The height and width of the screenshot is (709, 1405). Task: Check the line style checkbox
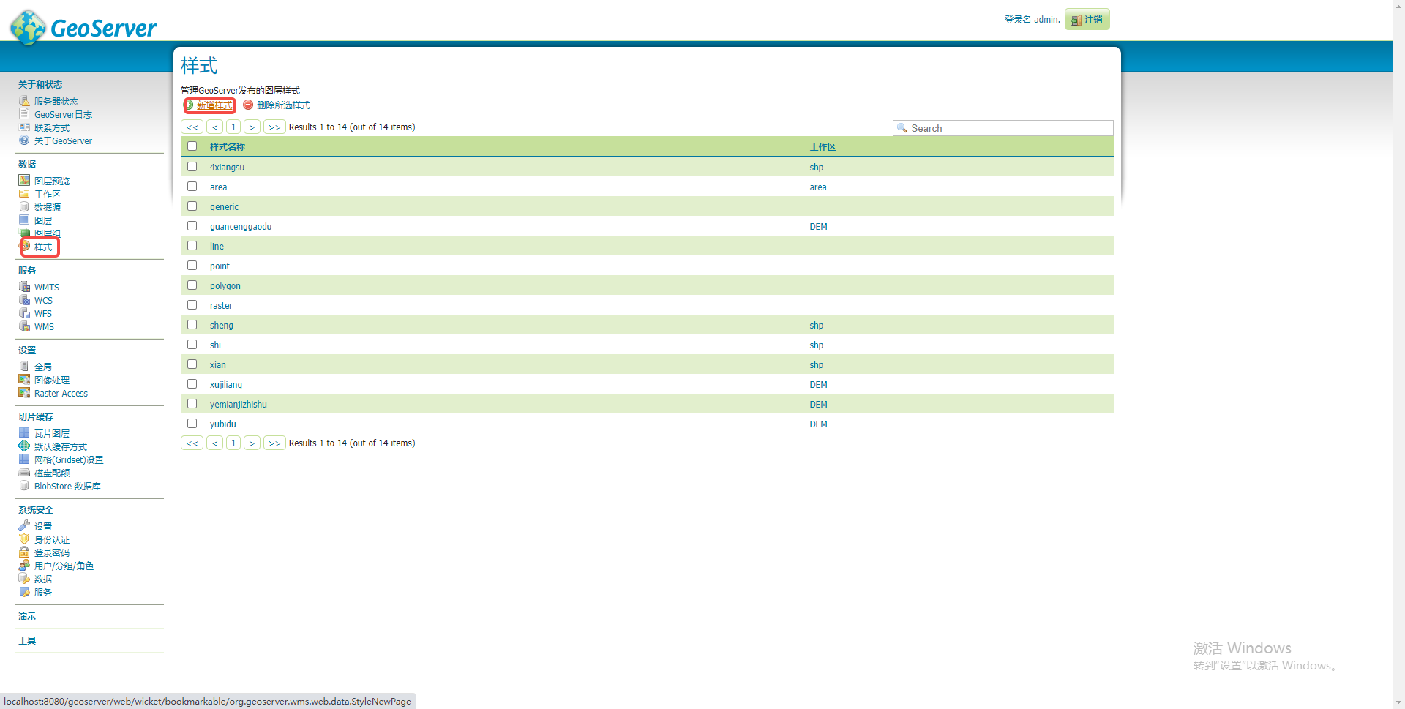point(192,246)
